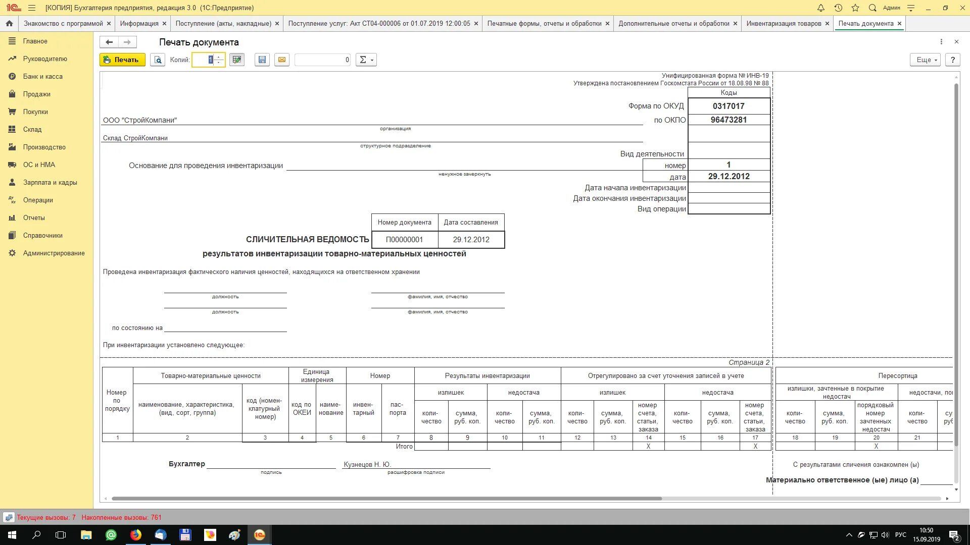
Task: Click the Копий copies input field
Action: 204,60
